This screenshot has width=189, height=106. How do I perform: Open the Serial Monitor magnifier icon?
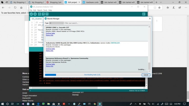(144, 14)
